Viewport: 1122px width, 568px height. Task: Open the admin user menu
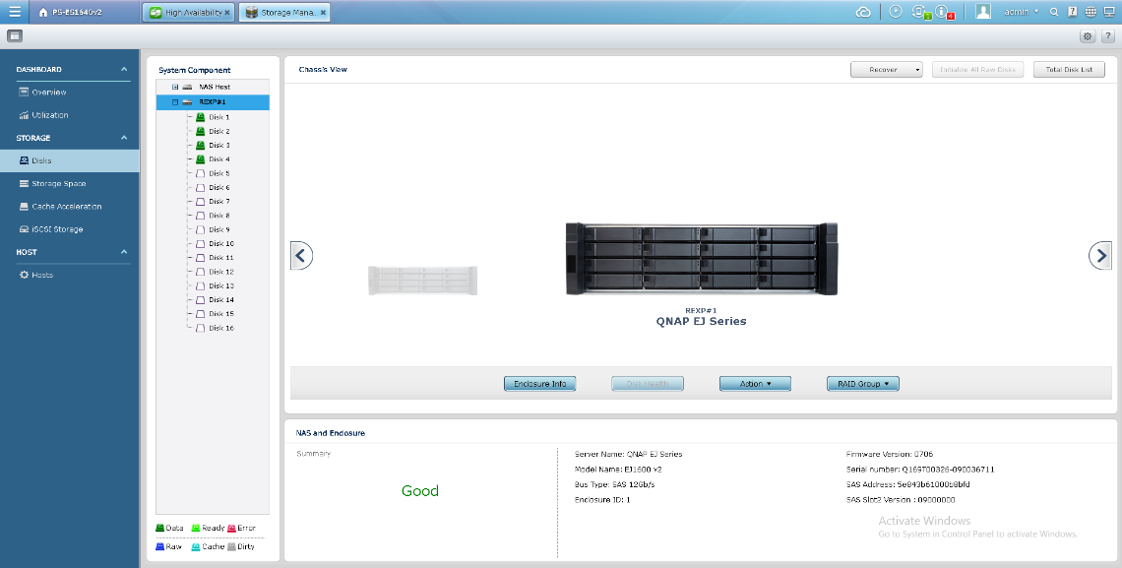(x=1018, y=12)
